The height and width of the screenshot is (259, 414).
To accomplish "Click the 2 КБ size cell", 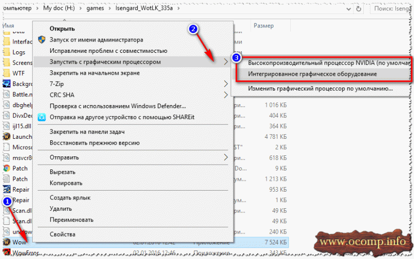I will pos(281,147).
